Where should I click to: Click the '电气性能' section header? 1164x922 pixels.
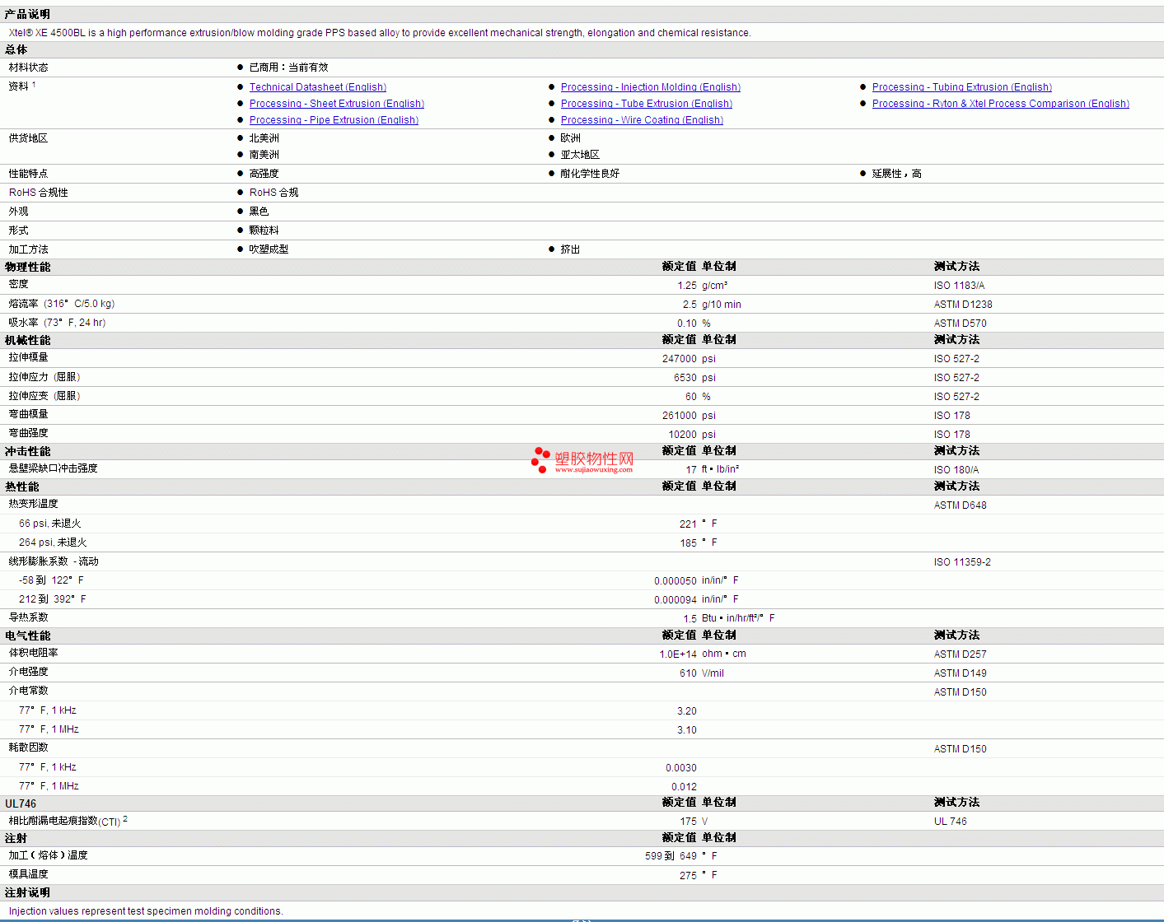tap(27, 636)
